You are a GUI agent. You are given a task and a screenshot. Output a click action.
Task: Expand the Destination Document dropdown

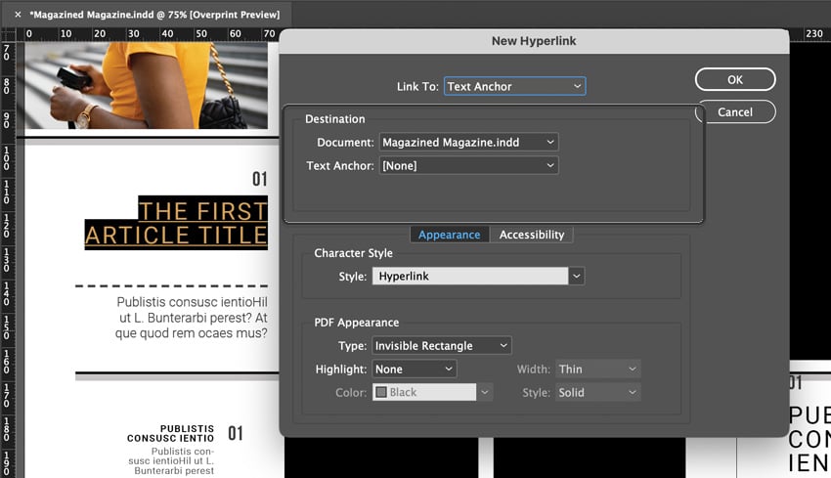pos(469,142)
